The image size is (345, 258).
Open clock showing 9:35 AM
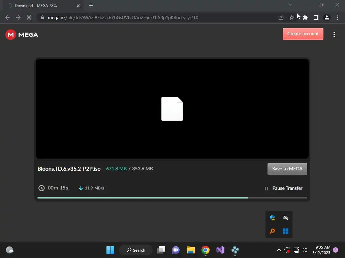pos(321,250)
